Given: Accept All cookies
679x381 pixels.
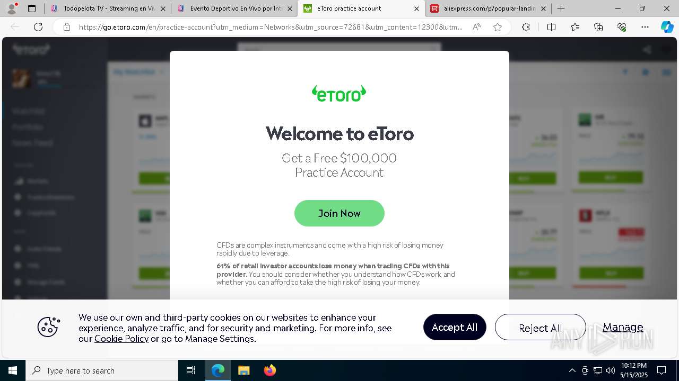Looking at the screenshot, I should point(455,327).
